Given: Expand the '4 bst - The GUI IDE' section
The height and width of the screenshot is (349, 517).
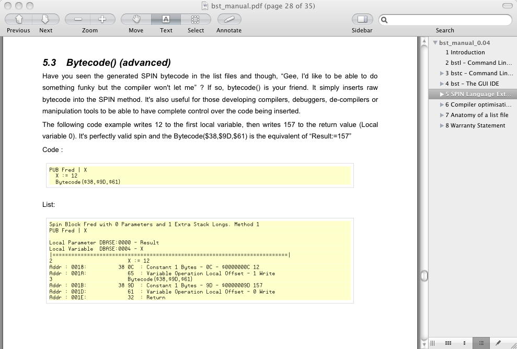Looking at the screenshot, I should (x=442, y=84).
